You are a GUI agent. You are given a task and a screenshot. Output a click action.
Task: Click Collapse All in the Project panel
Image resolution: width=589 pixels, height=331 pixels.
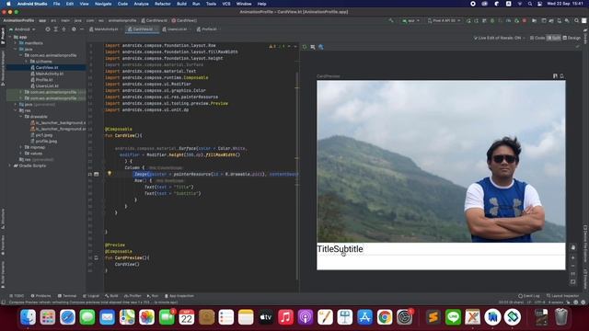coord(64,29)
